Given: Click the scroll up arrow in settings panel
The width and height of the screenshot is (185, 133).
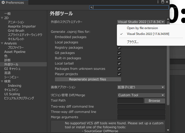Looking at the screenshot, I should click(x=168, y=19).
